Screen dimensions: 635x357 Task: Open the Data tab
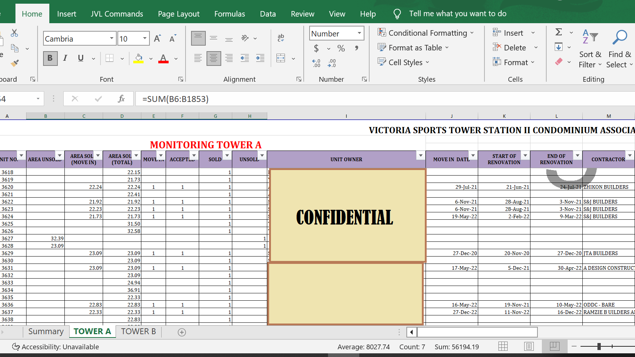click(x=268, y=14)
